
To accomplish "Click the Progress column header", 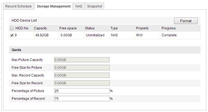I will [x=169, y=28].
